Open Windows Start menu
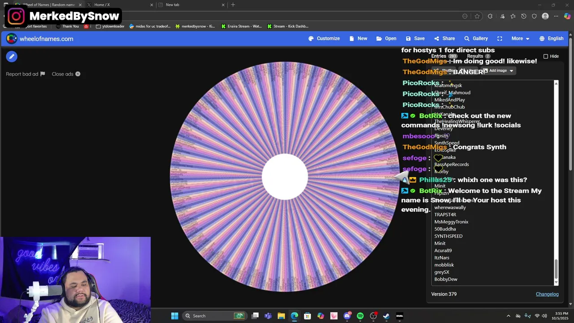574x323 pixels. 174,316
